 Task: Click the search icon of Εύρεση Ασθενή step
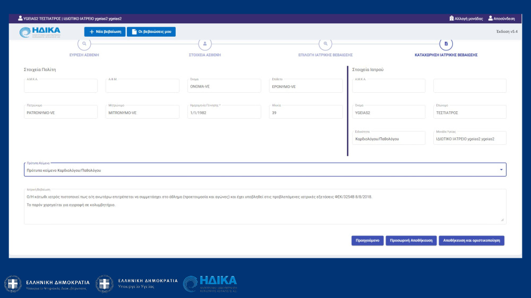84,43
